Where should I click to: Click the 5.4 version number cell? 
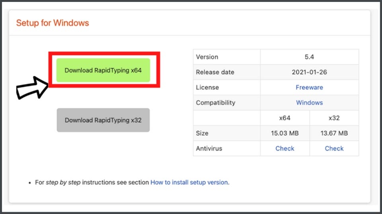(309, 57)
